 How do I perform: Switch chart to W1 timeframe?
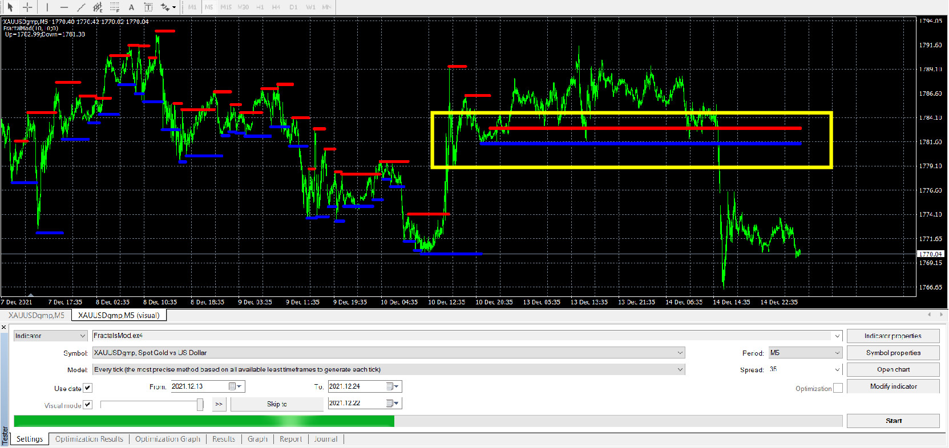tap(310, 7)
